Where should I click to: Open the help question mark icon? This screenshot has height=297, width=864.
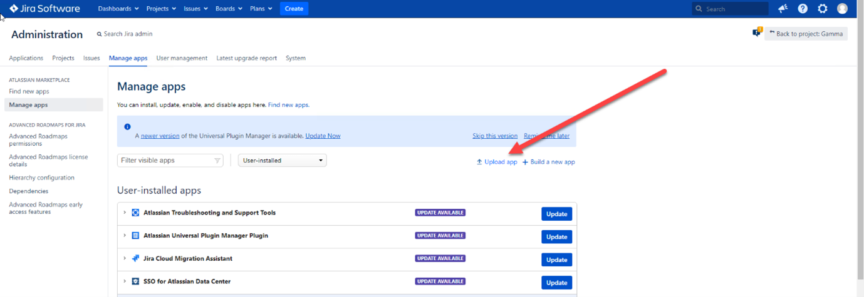tap(803, 9)
